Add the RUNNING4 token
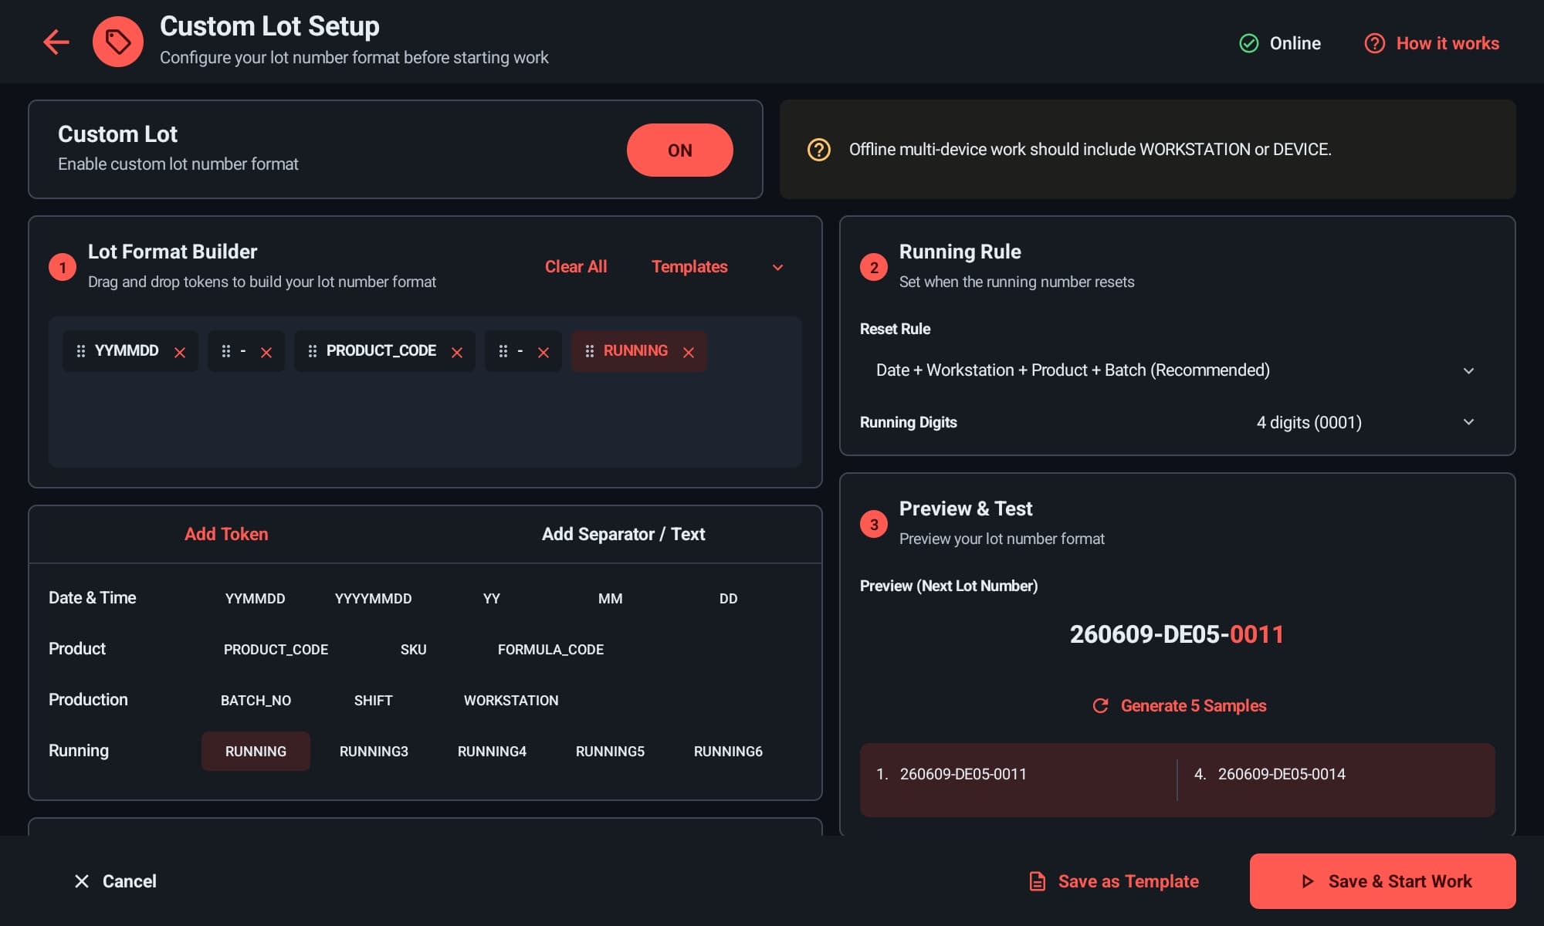1544x926 pixels. pyautogui.click(x=492, y=751)
